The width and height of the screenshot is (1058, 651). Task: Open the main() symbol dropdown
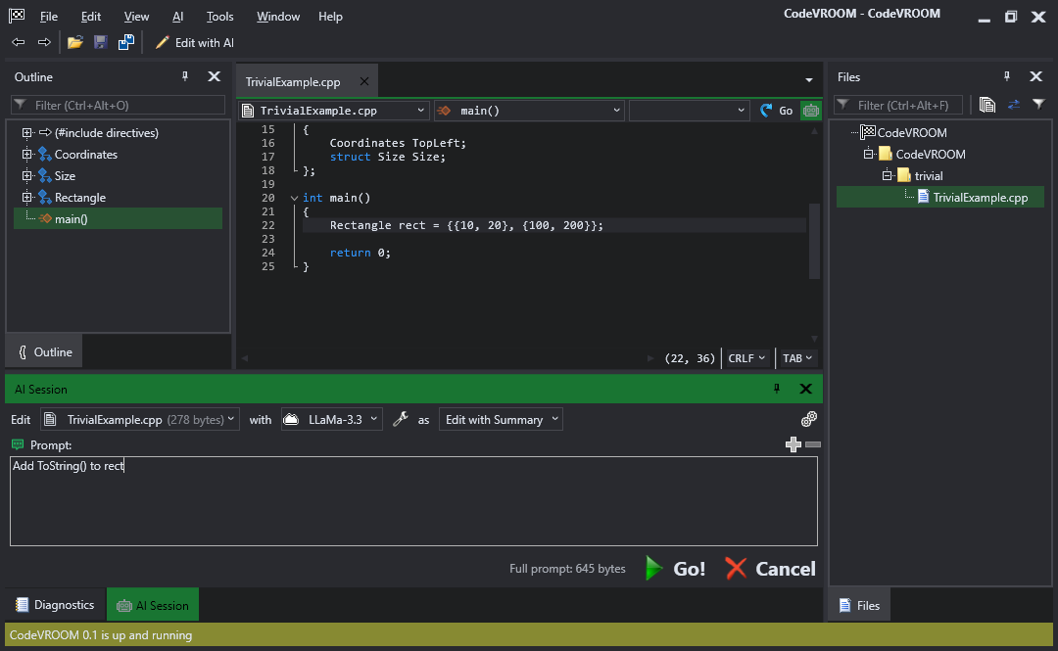(x=529, y=111)
